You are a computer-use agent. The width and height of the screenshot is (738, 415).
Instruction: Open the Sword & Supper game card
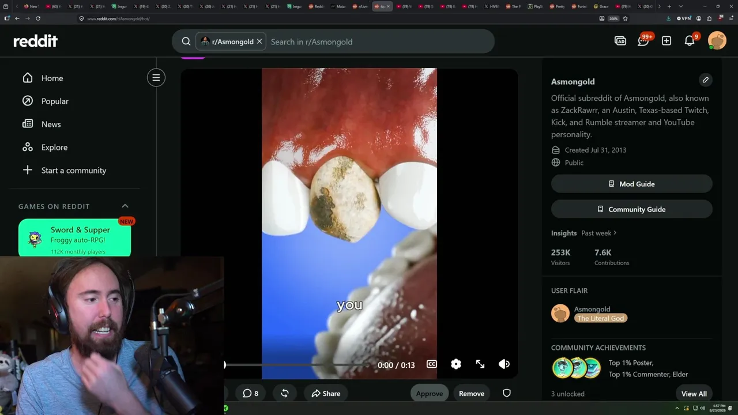pyautogui.click(x=74, y=237)
